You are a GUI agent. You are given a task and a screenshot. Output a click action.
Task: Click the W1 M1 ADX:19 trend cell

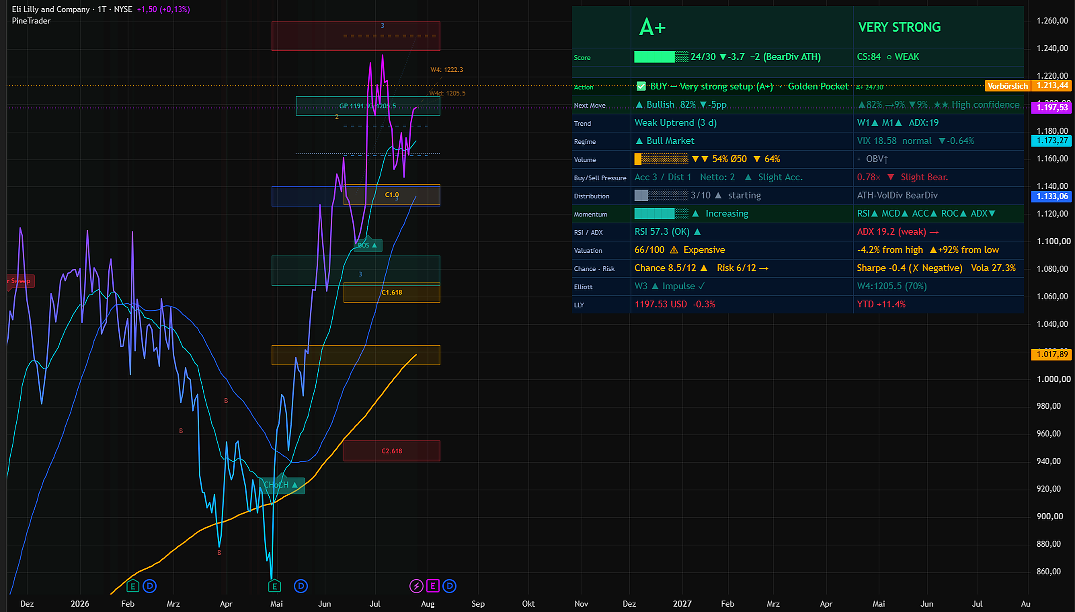click(x=939, y=123)
